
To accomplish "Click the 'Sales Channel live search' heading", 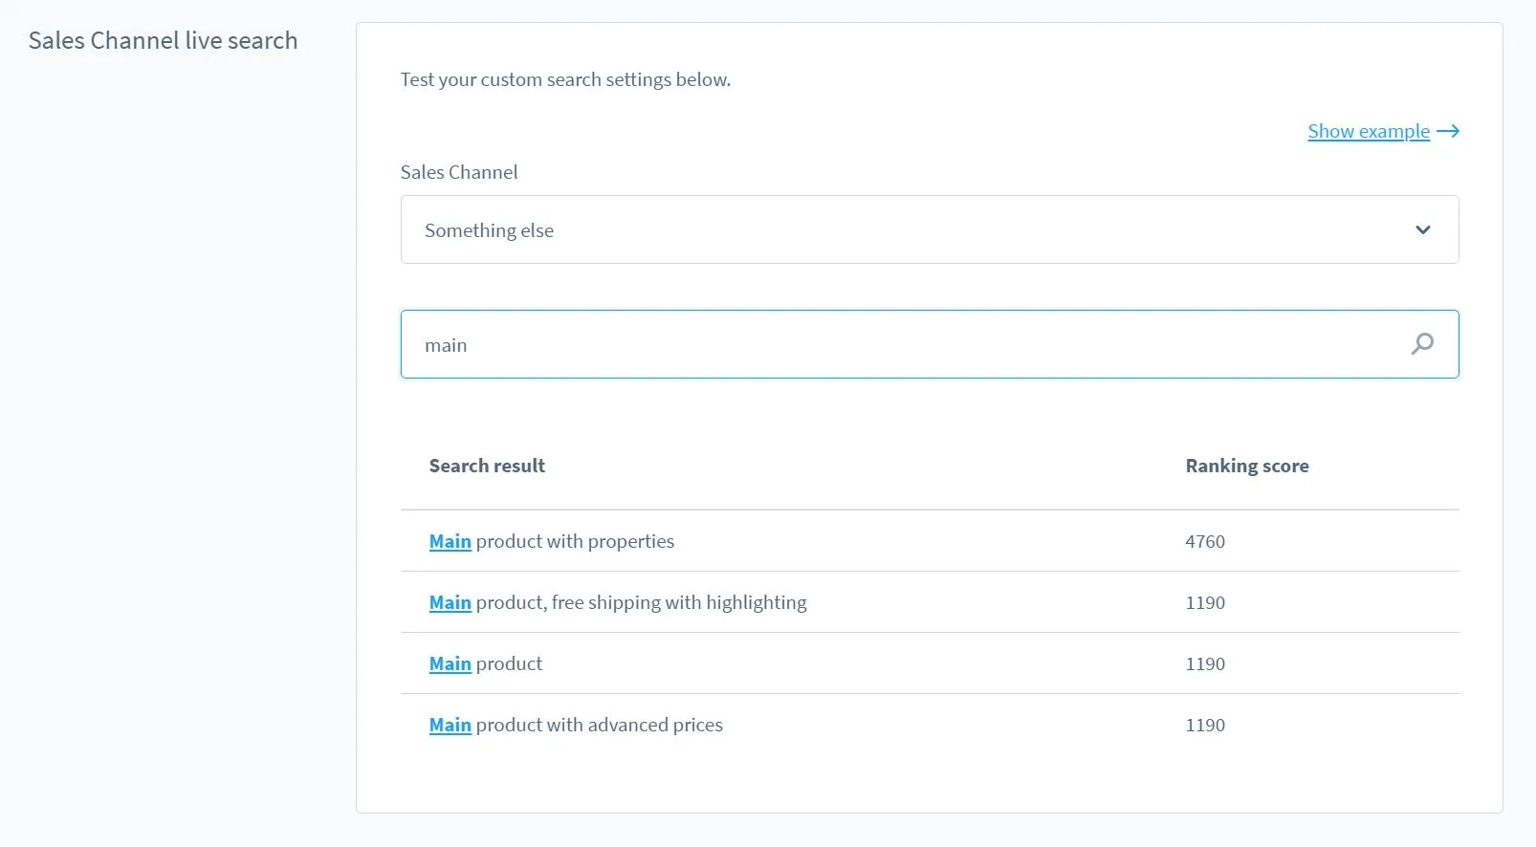I will pyautogui.click(x=163, y=40).
